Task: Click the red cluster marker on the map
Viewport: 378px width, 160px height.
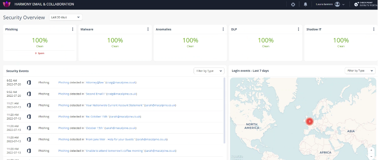Action: [x=309, y=121]
